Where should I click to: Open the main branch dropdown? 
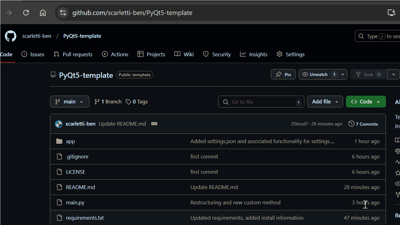tap(70, 102)
